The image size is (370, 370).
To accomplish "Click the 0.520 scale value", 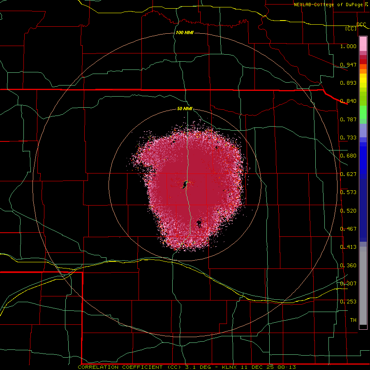I will tap(348, 211).
